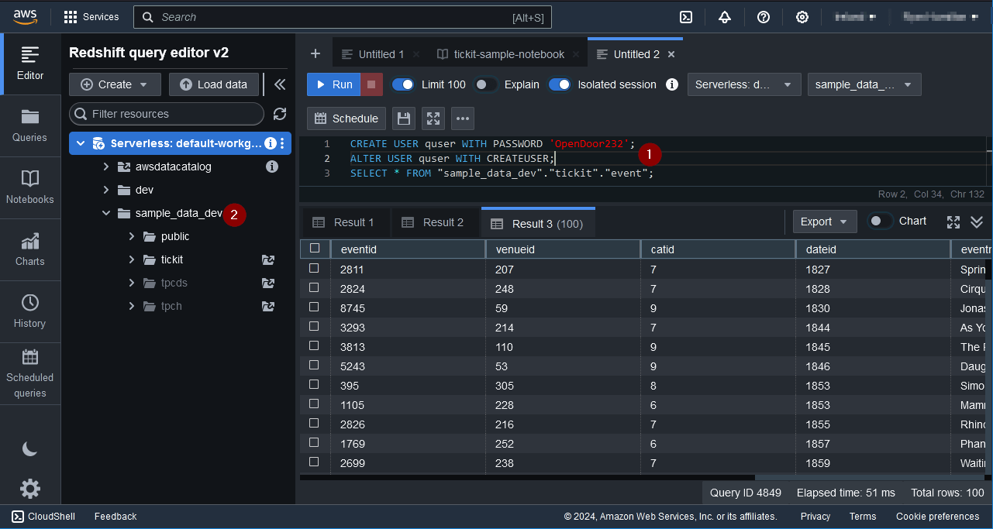The height and width of the screenshot is (529, 993).
Task: Open more options ellipsis menu
Action: pos(463,119)
